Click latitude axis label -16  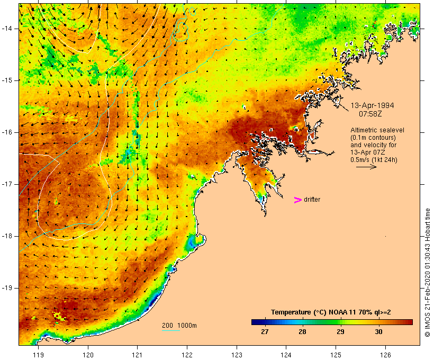[7, 132]
